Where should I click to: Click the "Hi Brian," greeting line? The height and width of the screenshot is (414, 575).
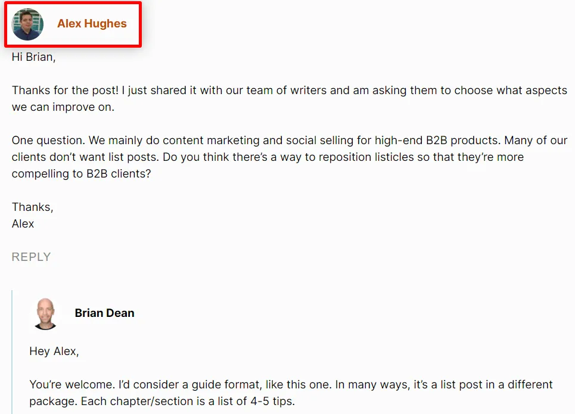pyautogui.click(x=33, y=58)
